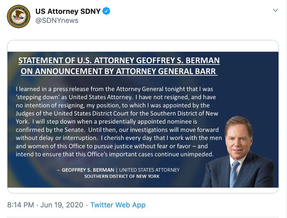Open the tweet options chevron menu

tap(275, 10)
